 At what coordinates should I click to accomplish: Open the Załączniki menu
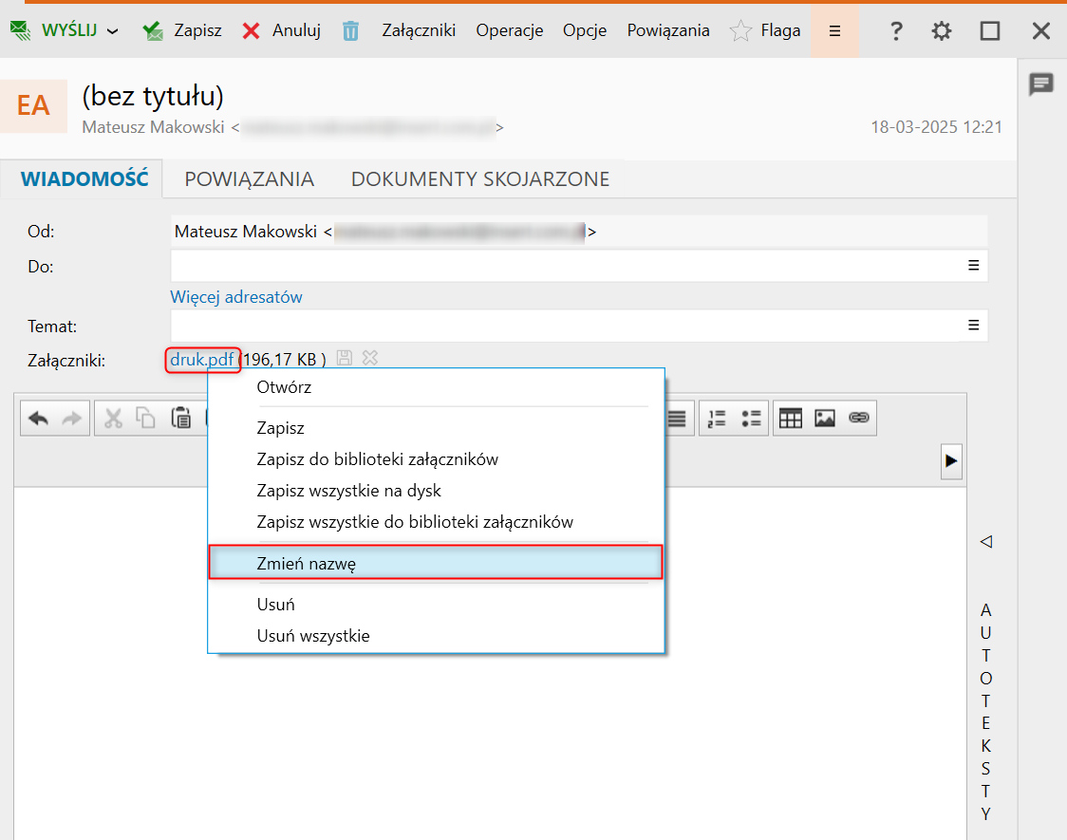pos(419,30)
